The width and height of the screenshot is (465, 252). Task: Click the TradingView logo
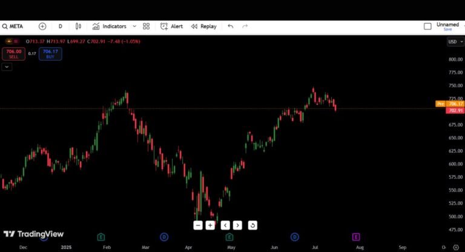[33, 234]
